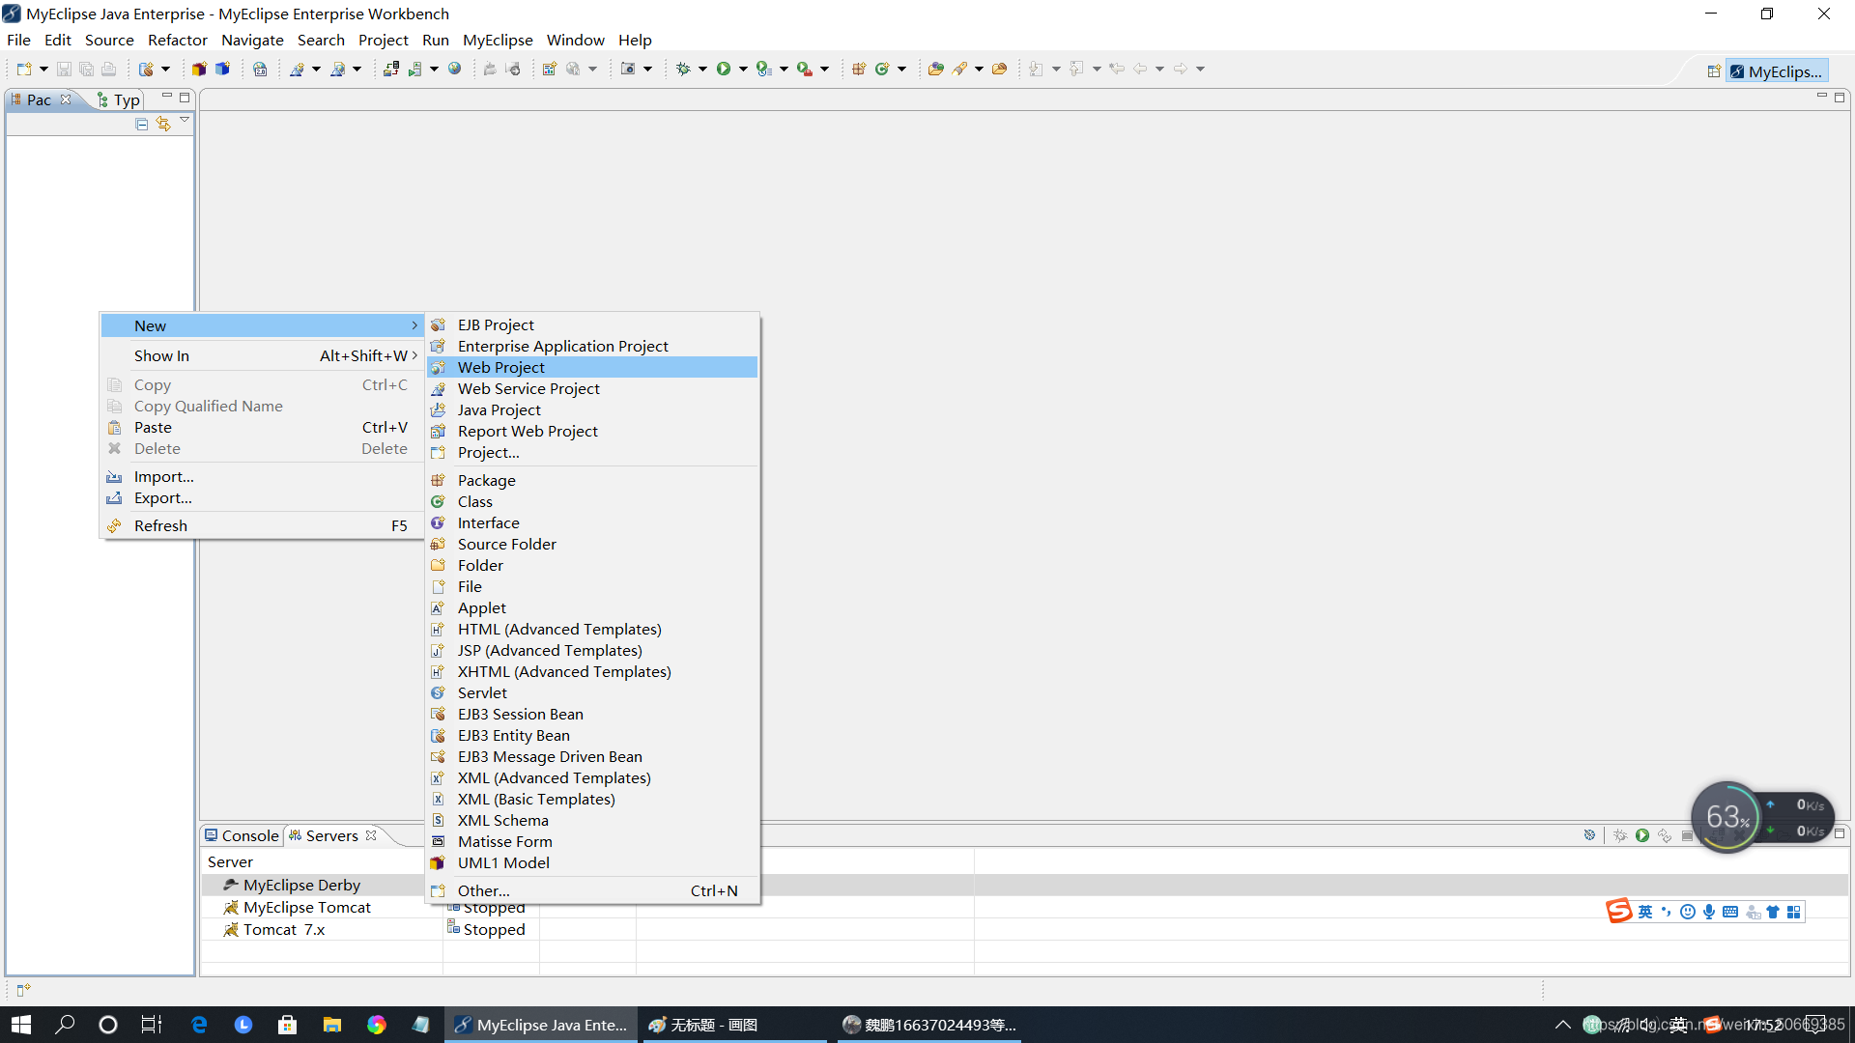The height and width of the screenshot is (1043, 1855).
Task: Click the Open Perspective icon
Action: pos(1714,71)
